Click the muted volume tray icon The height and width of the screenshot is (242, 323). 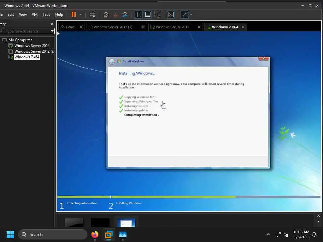286,234
